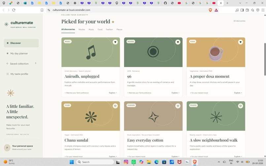266x166 pixels.
Task: Open Saved collection in sidebar
Action: [21, 64]
